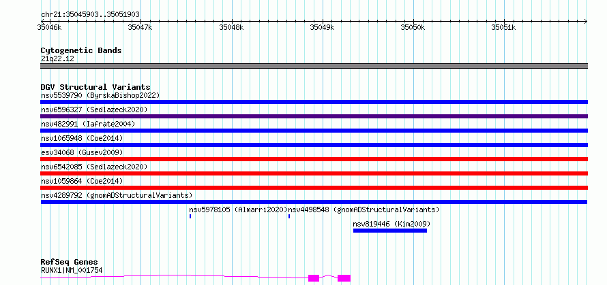Click the small nsv5978105 (Almarri2020) variant marker
This screenshot has width=607, height=285.
pos(190,216)
